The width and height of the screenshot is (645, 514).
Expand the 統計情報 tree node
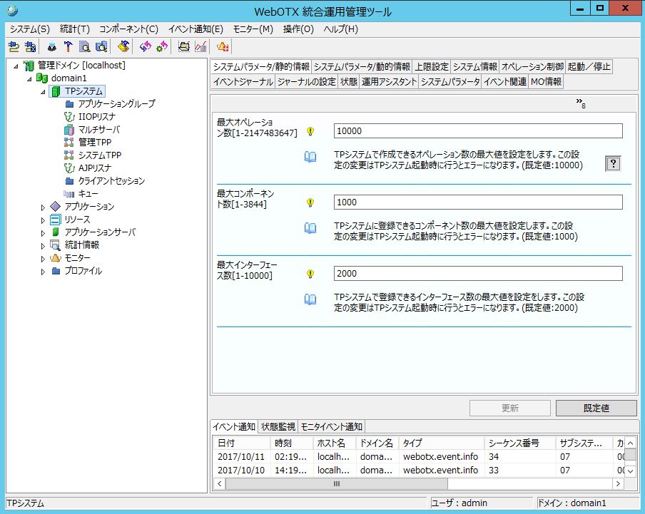(43, 245)
